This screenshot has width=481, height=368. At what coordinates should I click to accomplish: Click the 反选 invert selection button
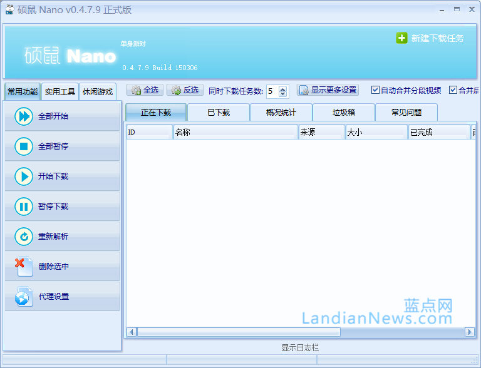[x=185, y=90]
